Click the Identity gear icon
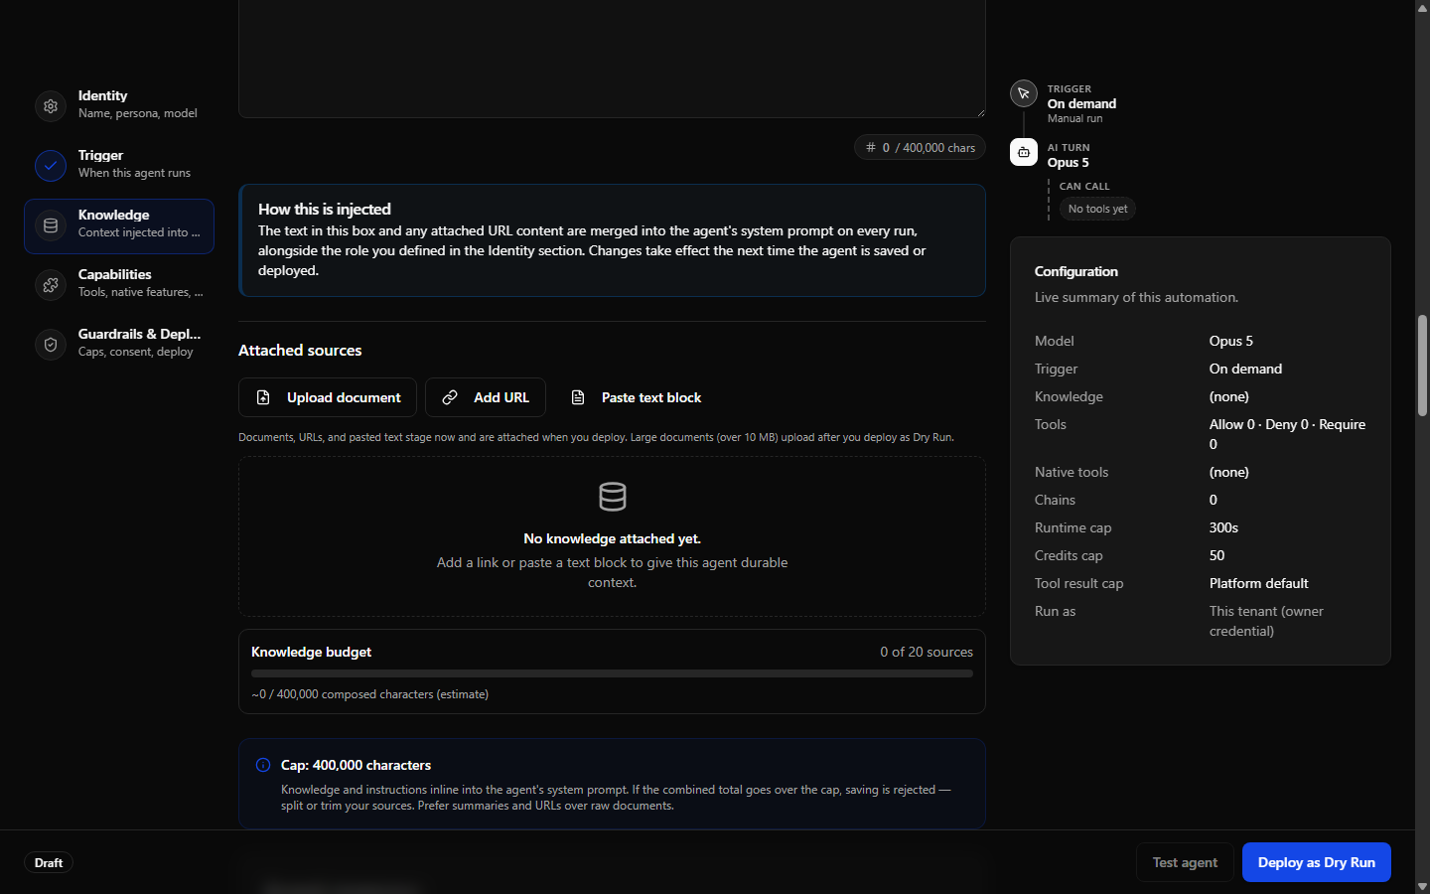 (51, 106)
